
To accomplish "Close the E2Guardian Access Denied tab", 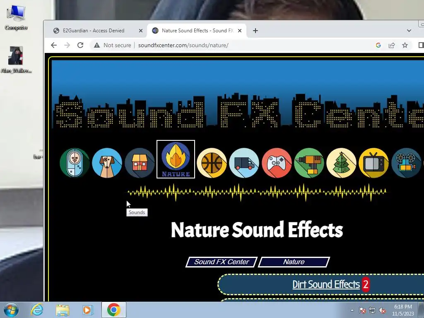I will pos(141,31).
